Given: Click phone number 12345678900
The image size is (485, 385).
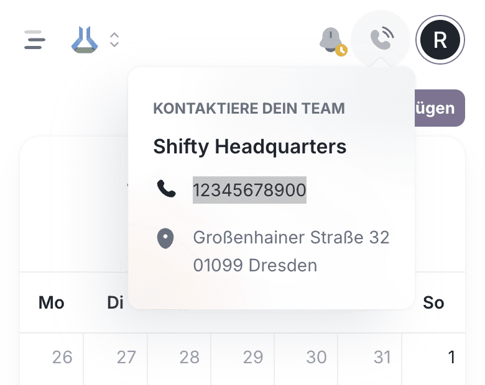Looking at the screenshot, I should coord(249,189).
